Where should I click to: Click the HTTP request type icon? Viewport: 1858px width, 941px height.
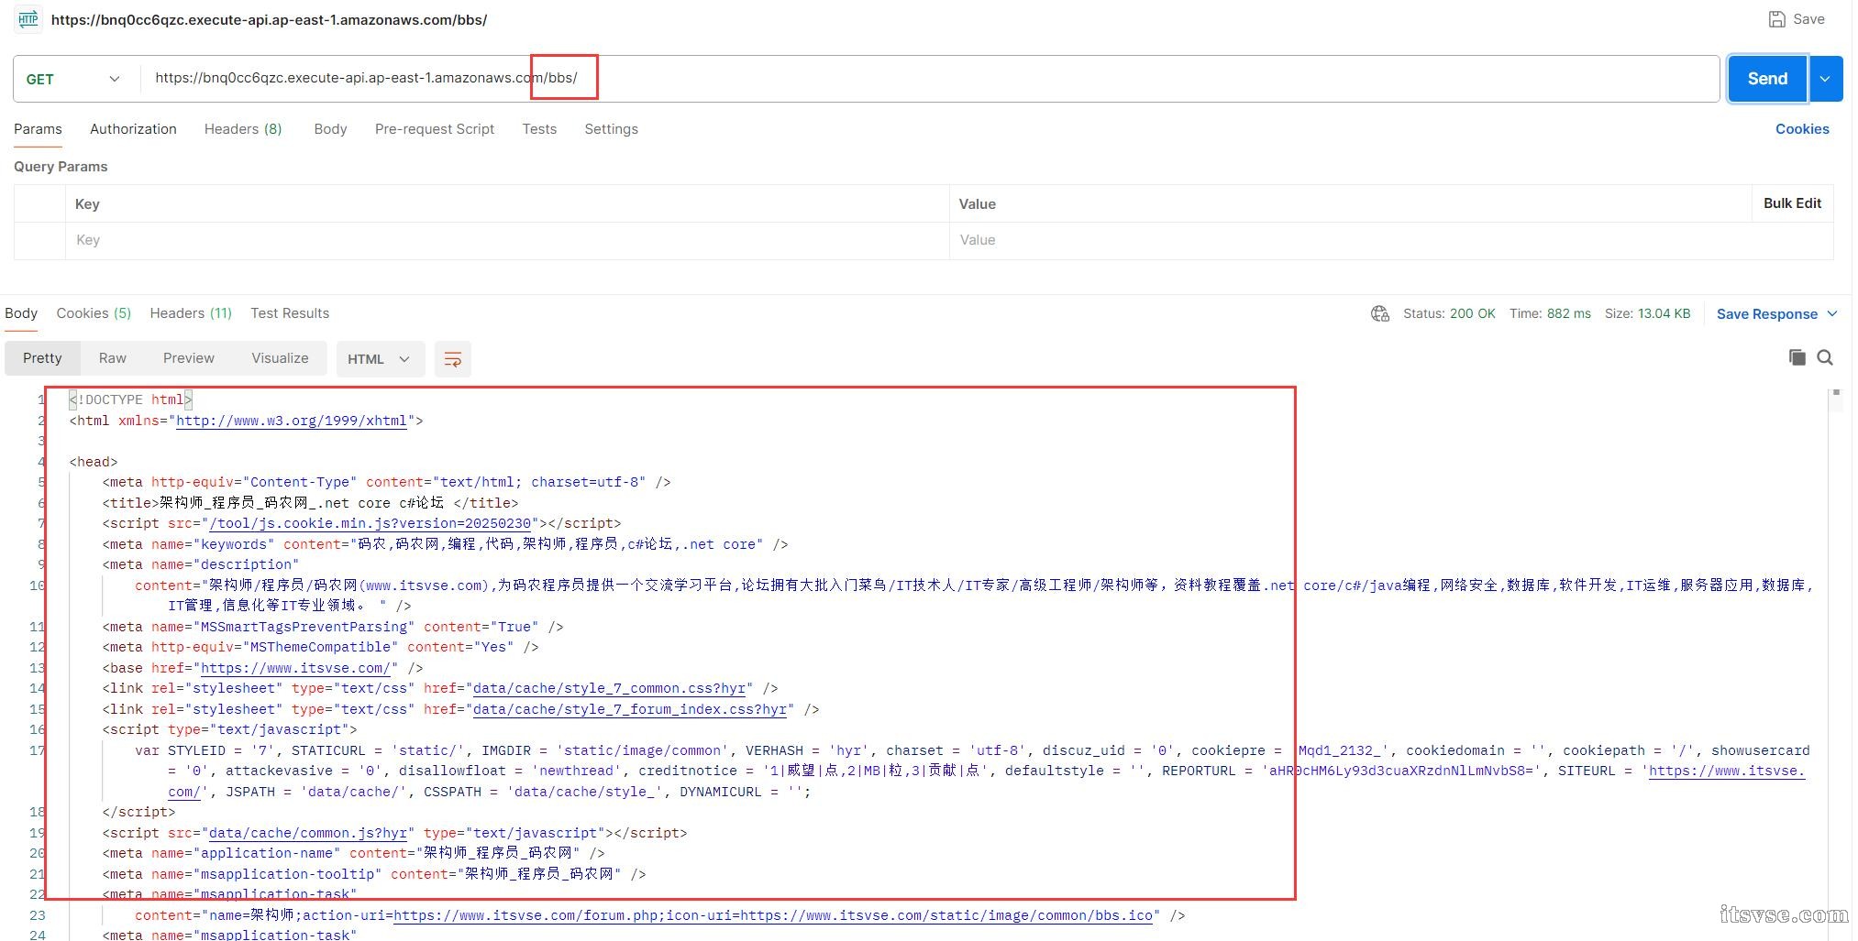click(x=28, y=18)
